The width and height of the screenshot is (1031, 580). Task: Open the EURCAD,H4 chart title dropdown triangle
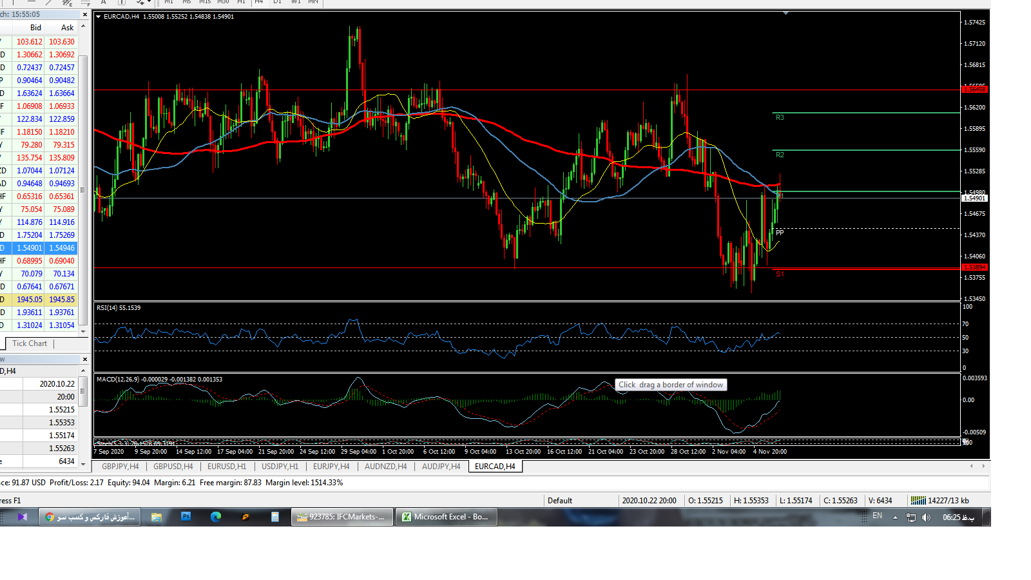99,17
